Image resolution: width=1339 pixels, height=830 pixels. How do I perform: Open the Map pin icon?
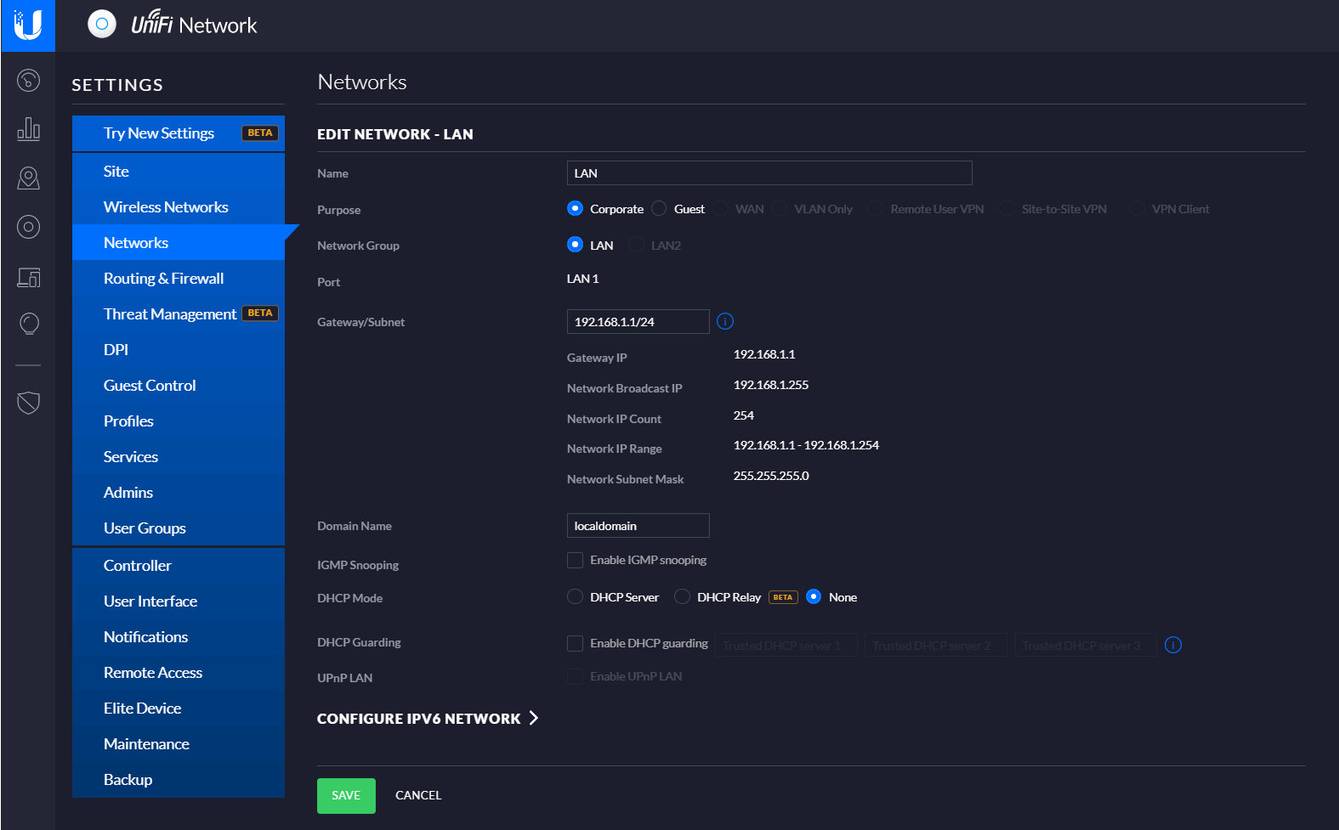click(x=28, y=178)
